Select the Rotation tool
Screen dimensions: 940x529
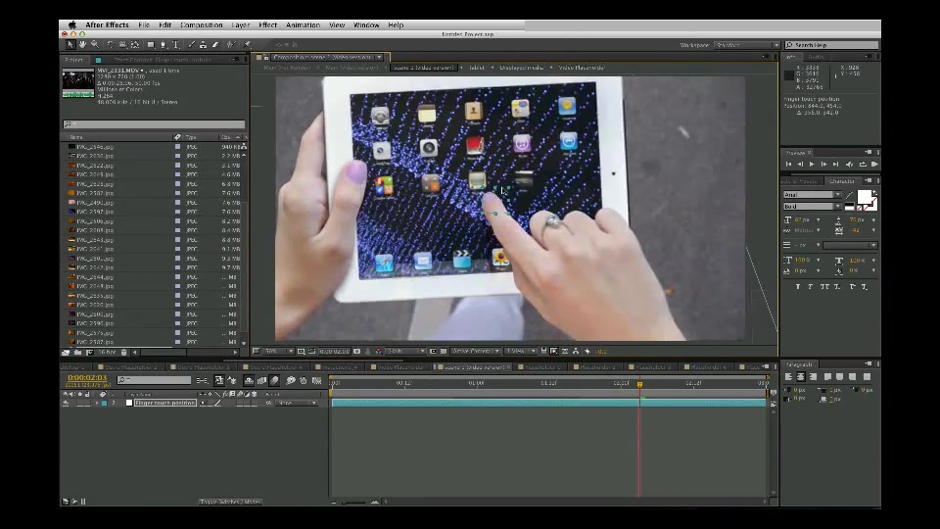[x=111, y=45]
